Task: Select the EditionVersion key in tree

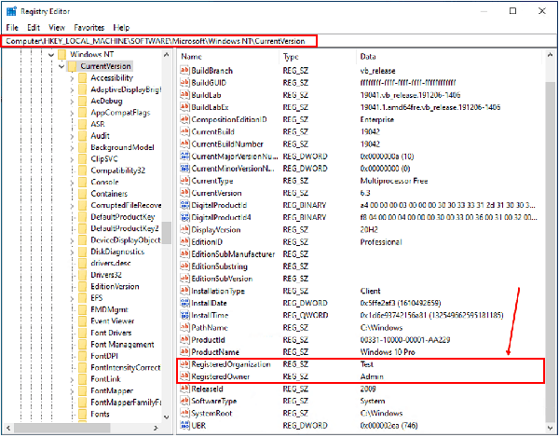Action: [x=114, y=287]
